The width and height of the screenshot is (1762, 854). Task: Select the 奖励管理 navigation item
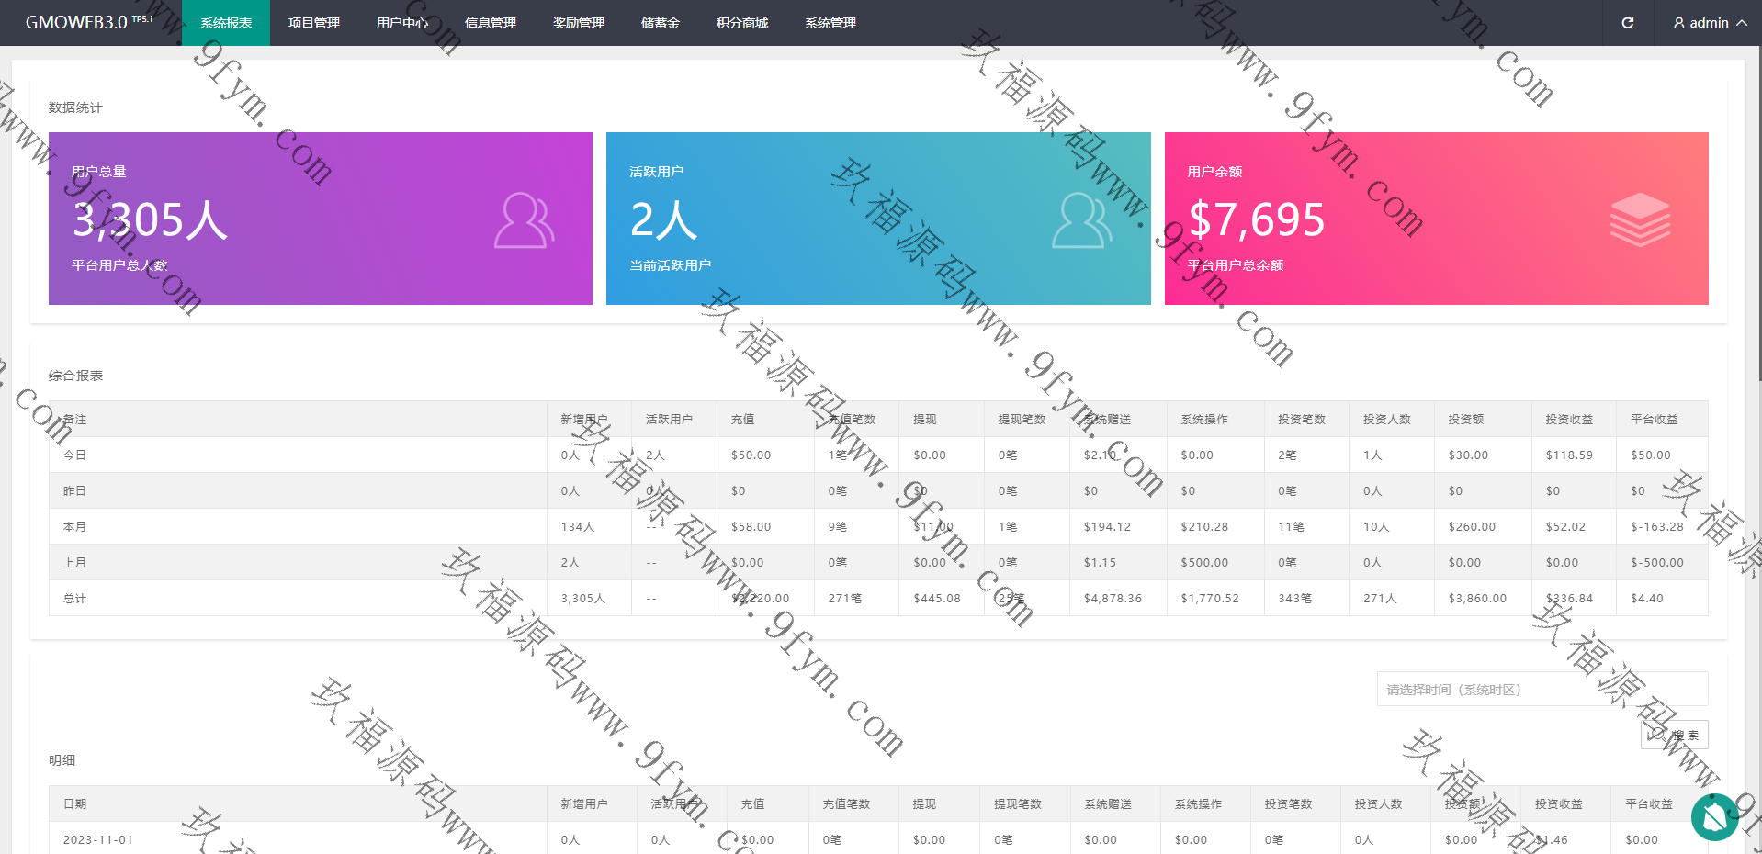(x=579, y=23)
